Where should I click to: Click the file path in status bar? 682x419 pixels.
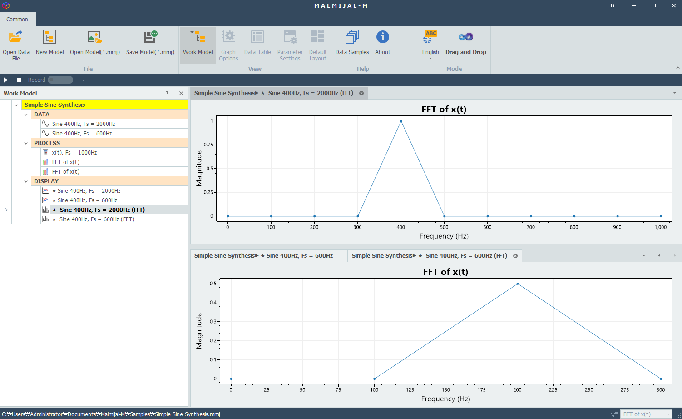point(111,414)
